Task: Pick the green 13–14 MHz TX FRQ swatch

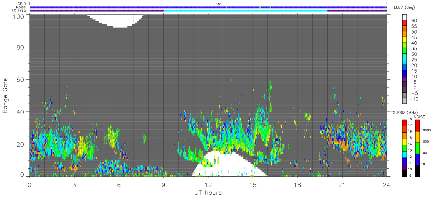Action: click(x=405, y=147)
